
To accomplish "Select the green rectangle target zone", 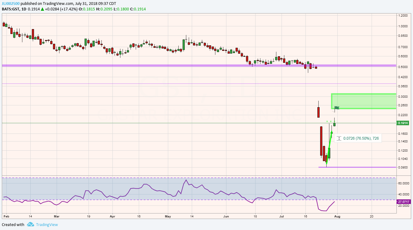I will point(363,101).
